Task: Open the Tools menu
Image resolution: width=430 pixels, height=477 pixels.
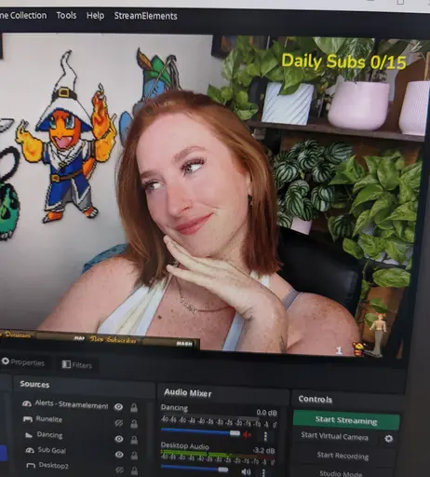Action: pos(66,15)
